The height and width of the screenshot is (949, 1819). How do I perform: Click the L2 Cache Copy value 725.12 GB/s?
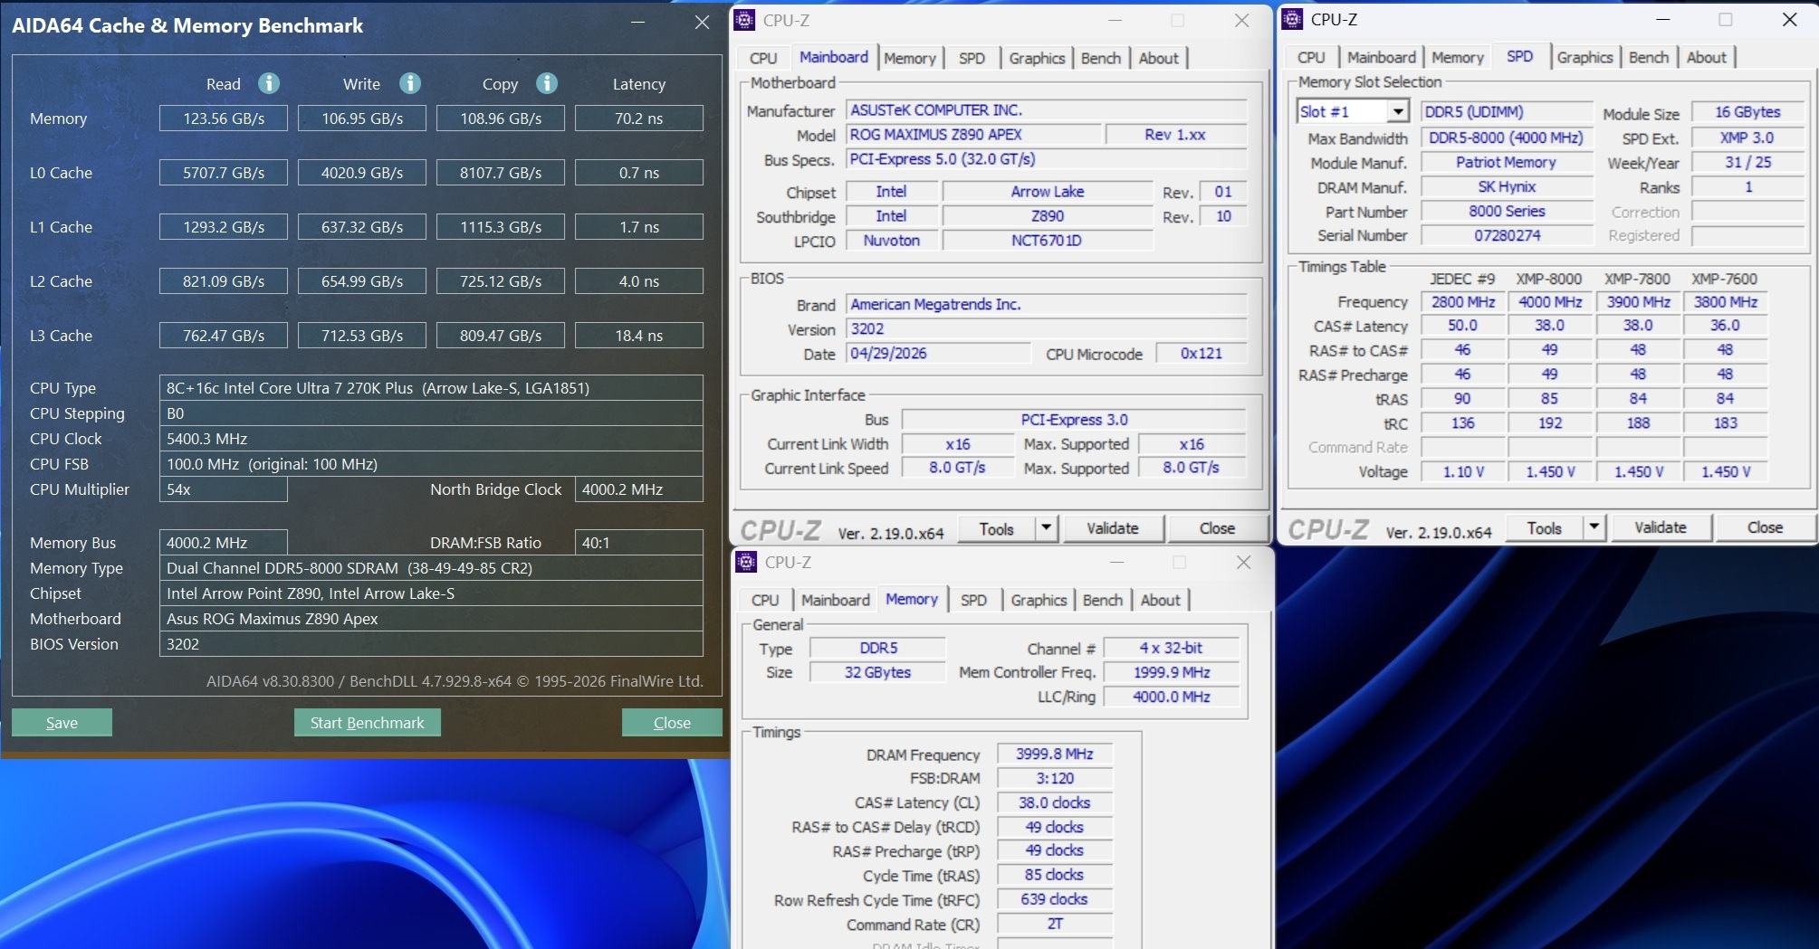tap(501, 281)
